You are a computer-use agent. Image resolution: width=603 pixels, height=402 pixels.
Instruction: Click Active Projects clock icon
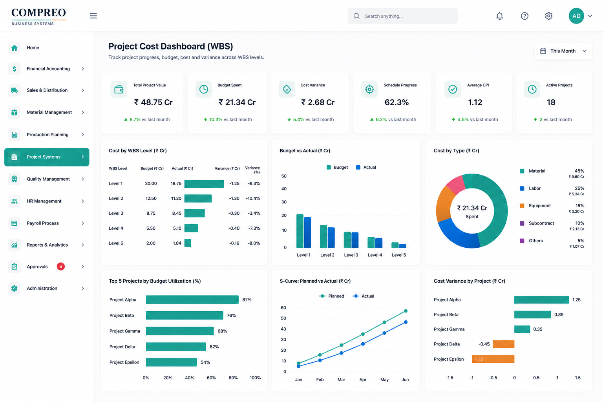tap(532, 90)
